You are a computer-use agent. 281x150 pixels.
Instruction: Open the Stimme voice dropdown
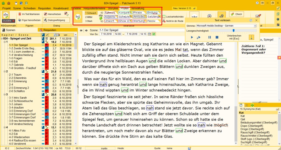255,26
